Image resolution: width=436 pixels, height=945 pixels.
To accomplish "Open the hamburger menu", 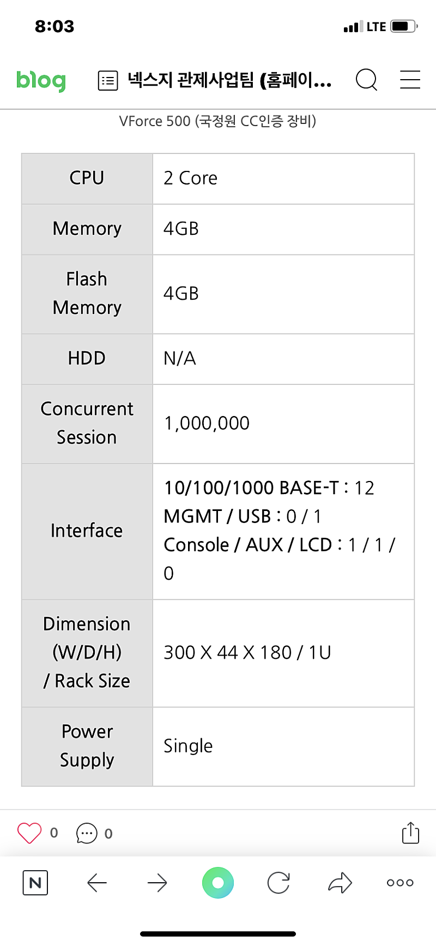I will pyautogui.click(x=410, y=80).
